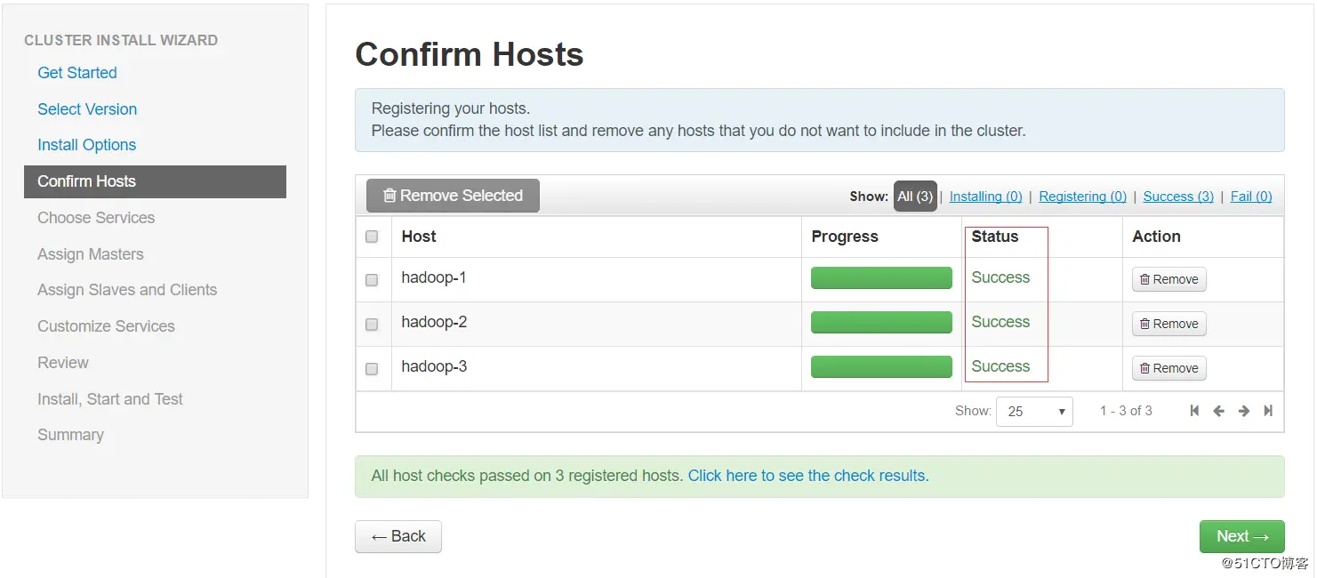The image size is (1317, 578).
Task: Proceed with the green Next button
Action: 1241,536
